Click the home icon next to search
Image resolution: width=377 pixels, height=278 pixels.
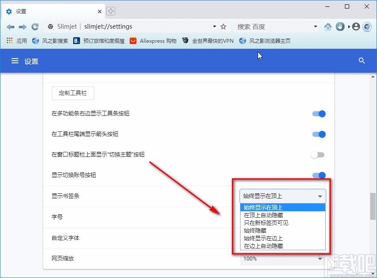point(328,27)
